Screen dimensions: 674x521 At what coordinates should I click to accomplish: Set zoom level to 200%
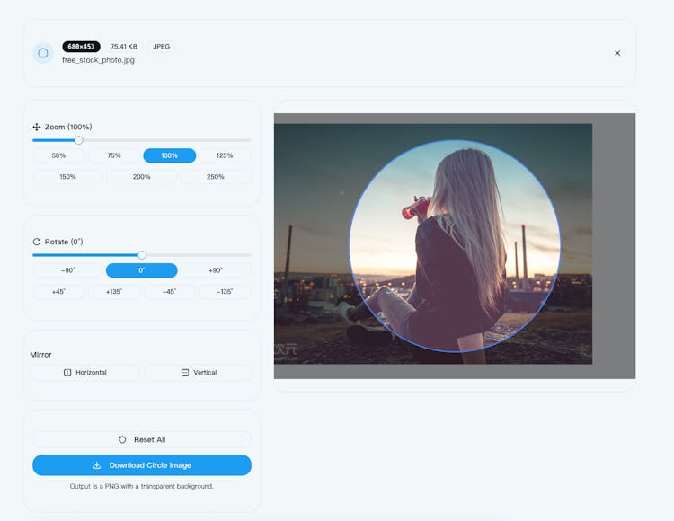[x=142, y=177]
